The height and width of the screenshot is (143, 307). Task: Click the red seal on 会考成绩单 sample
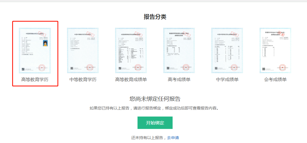(x=282, y=68)
